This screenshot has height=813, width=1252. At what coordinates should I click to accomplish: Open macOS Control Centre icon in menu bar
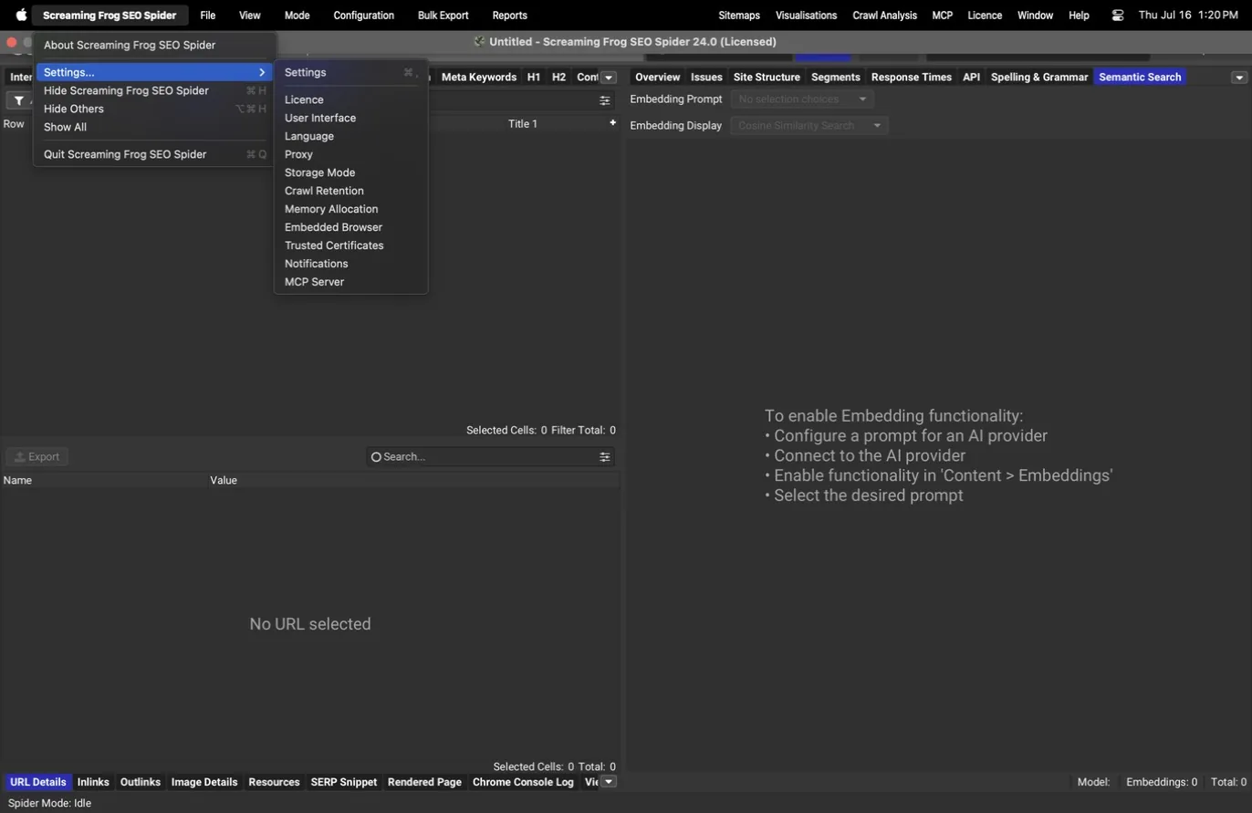[1118, 16]
